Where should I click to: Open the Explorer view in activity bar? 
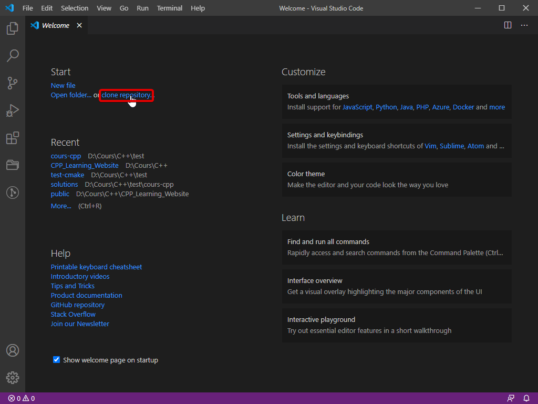click(13, 28)
